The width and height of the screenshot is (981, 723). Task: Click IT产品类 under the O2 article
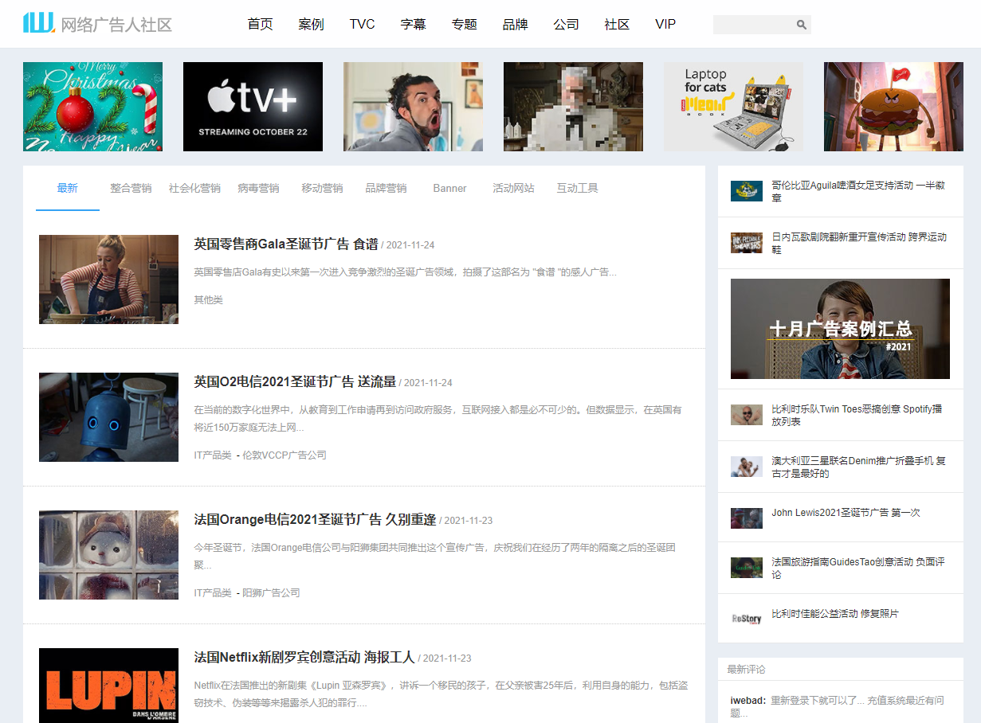tap(213, 455)
